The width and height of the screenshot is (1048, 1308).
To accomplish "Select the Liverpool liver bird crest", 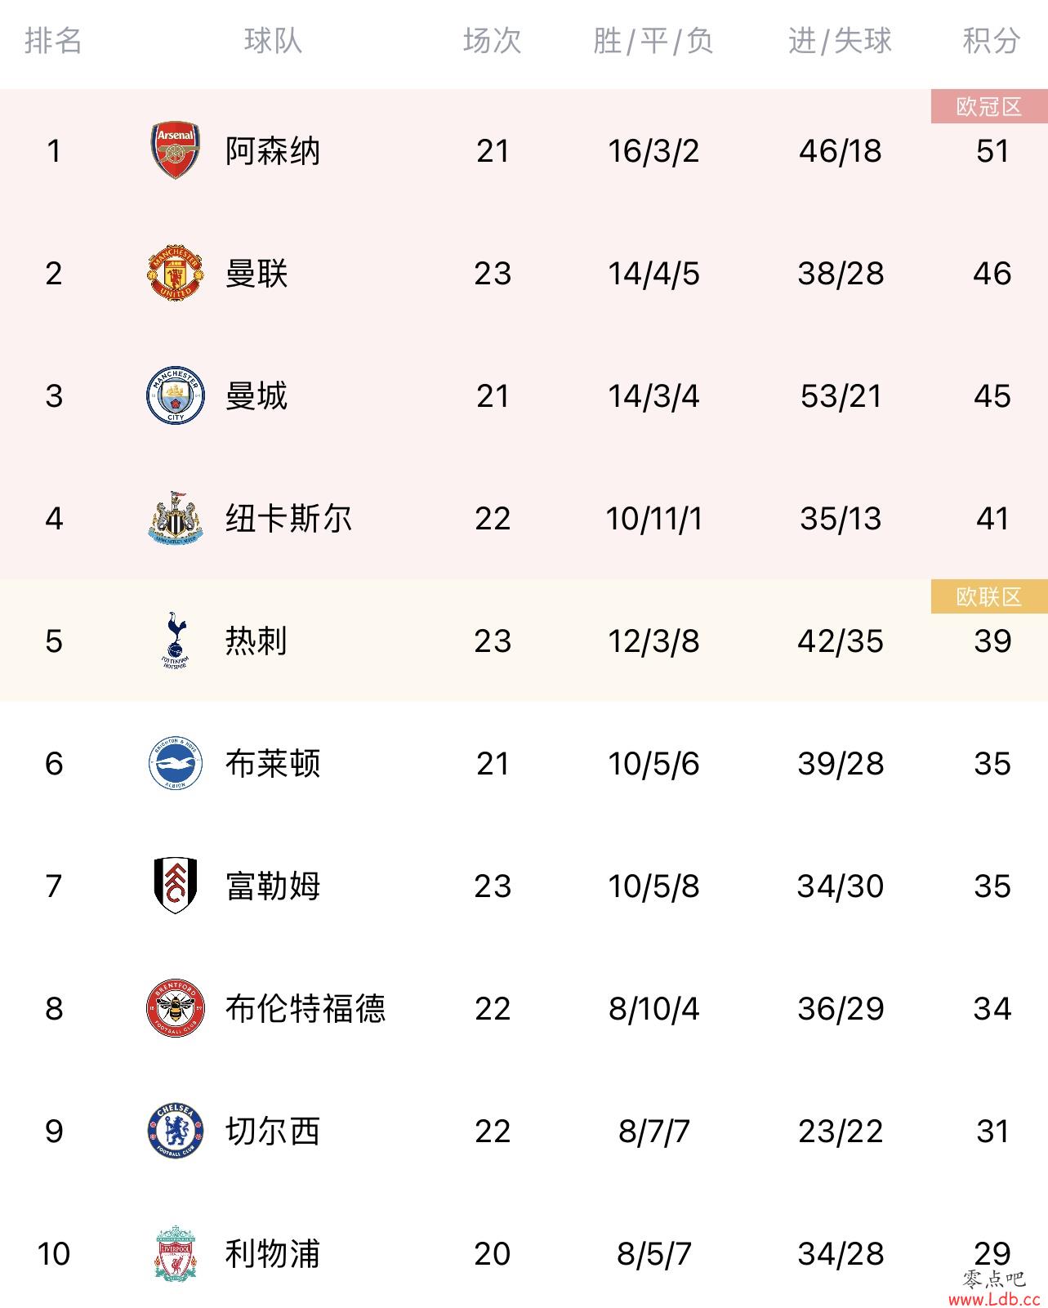I will pyautogui.click(x=176, y=1253).
